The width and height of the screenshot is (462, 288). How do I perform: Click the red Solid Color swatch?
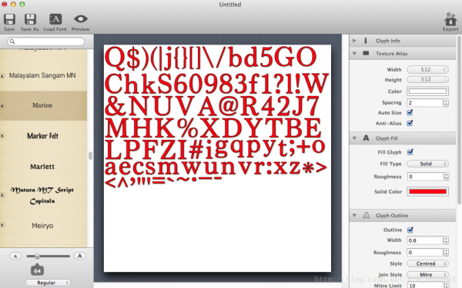pyautogui.click(x=427, y=191)
